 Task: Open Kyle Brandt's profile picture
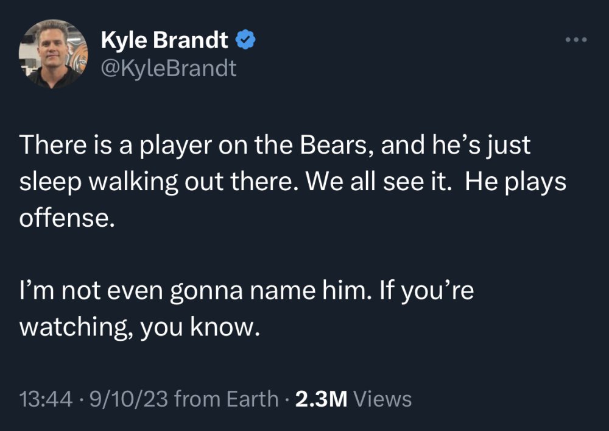tap(53, 54)
